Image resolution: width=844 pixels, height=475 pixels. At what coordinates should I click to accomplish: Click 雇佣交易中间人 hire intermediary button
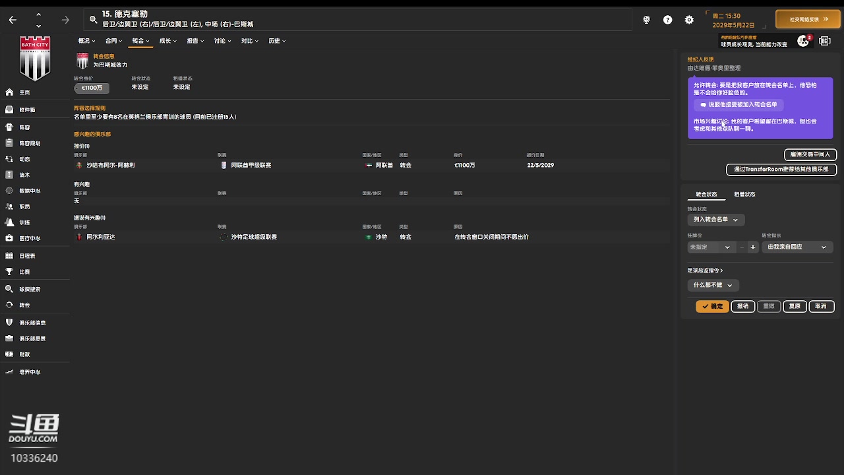(x=810, y=154)
